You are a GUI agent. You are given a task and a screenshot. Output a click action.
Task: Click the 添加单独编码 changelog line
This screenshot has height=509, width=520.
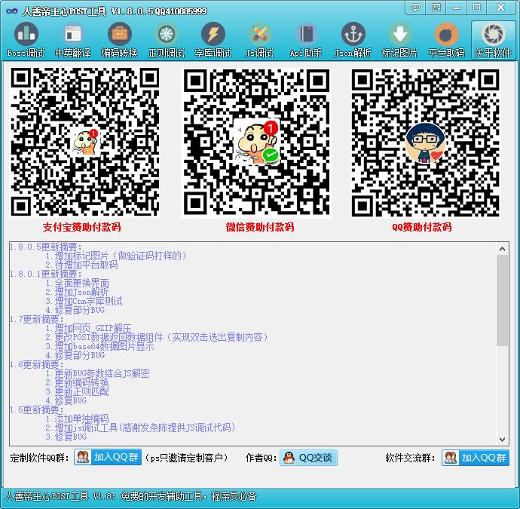click(78, 419)
